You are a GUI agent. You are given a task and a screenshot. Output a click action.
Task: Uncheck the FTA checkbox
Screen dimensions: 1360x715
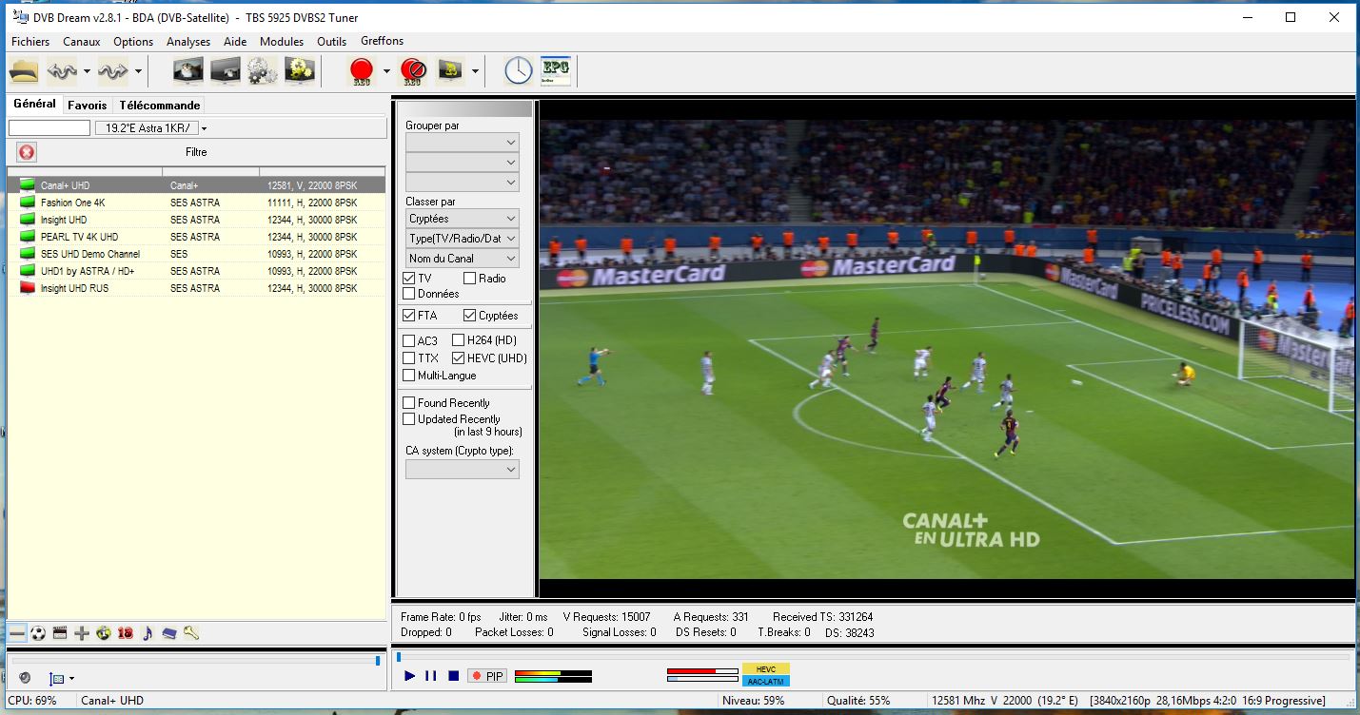click(x=409, y=315)
